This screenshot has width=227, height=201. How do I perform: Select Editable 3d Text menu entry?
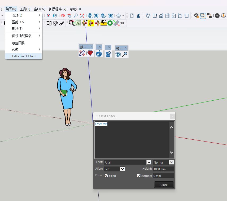[24, 56]
